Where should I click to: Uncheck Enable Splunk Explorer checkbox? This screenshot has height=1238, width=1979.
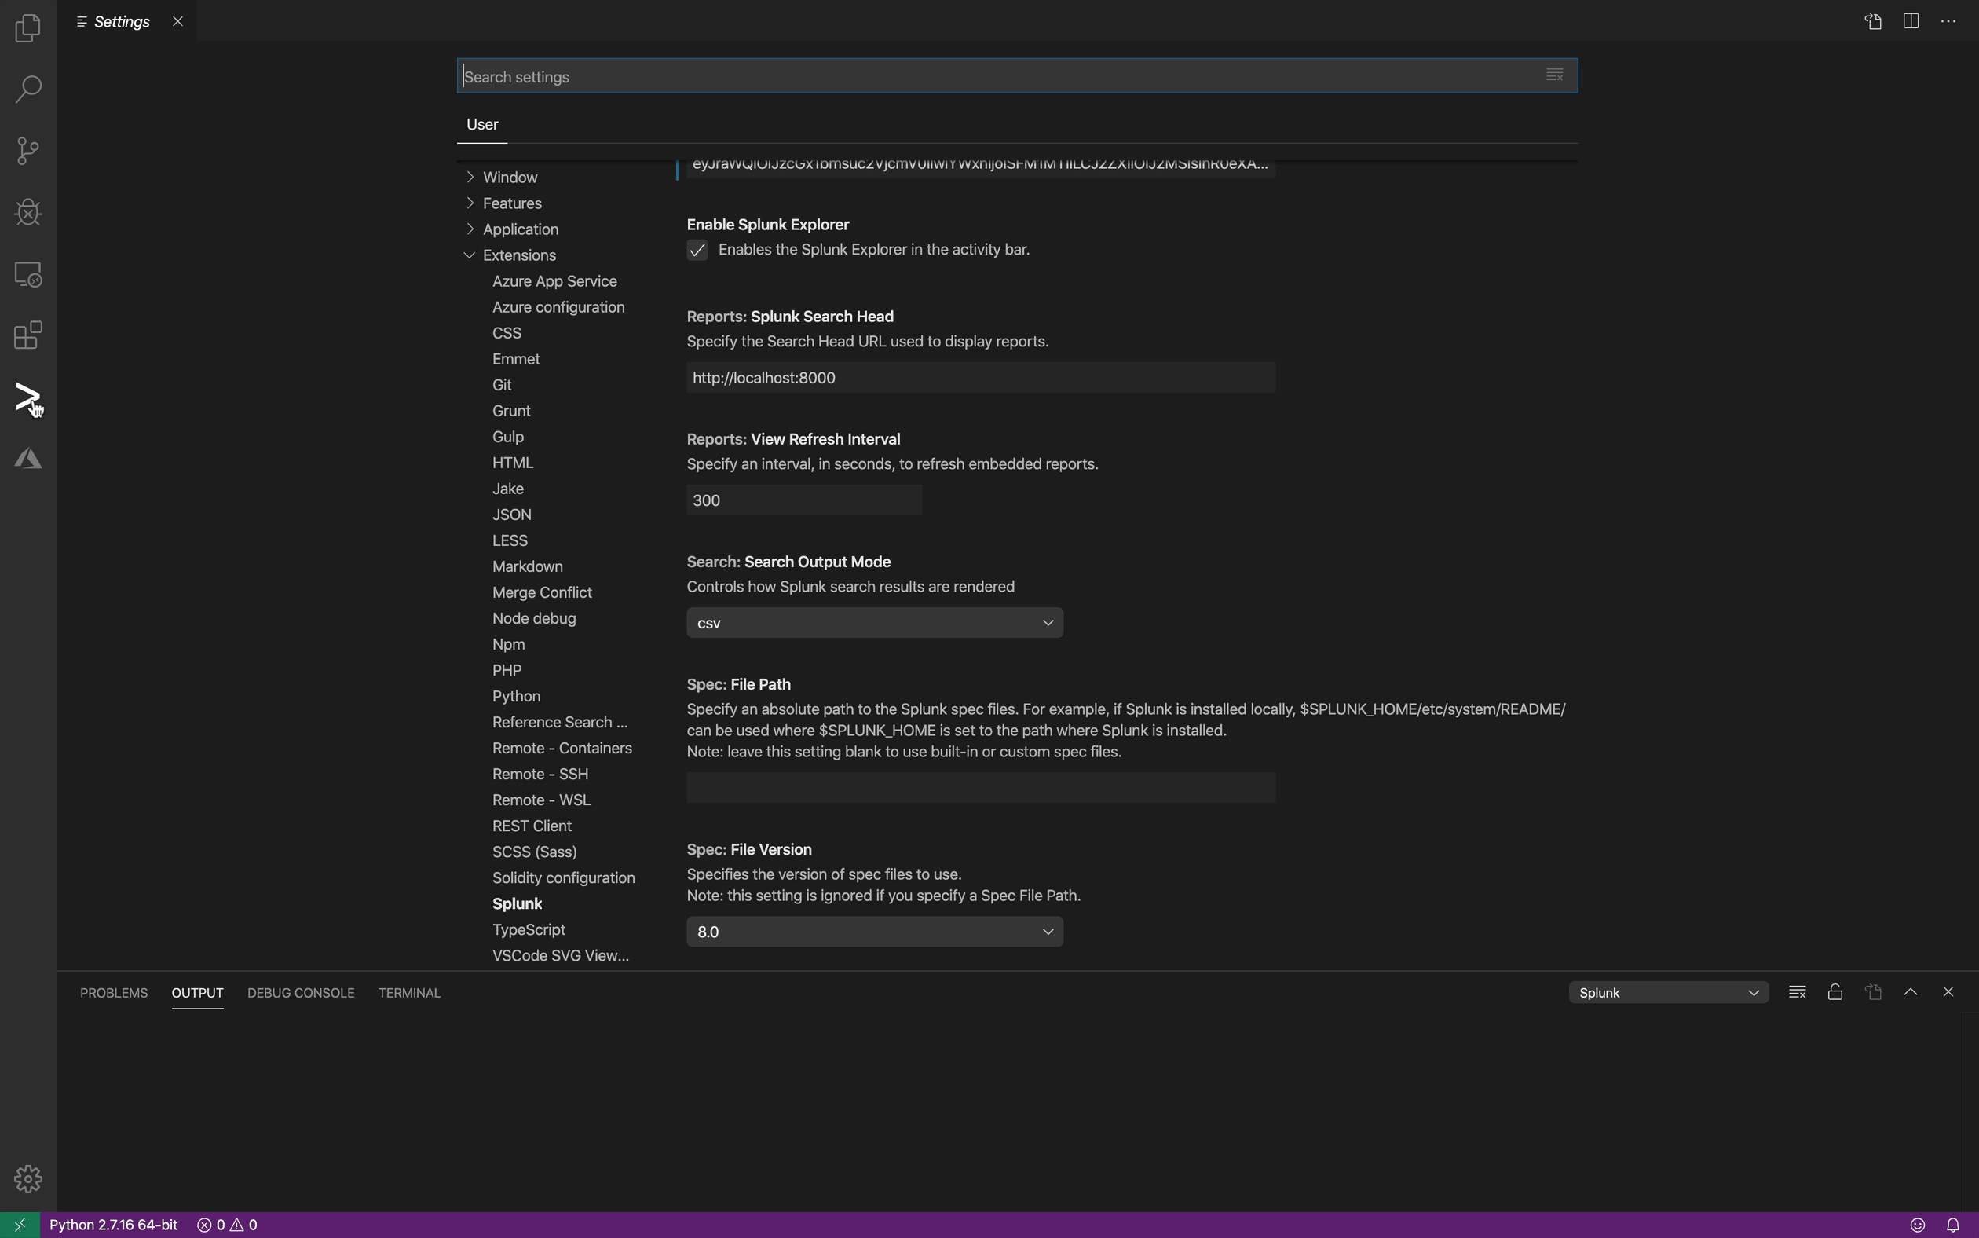pos(697,251)
